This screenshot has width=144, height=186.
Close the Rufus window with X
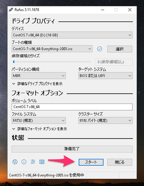130,10
